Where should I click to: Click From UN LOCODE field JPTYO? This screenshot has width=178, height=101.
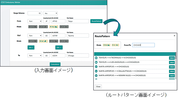(58, 21)
